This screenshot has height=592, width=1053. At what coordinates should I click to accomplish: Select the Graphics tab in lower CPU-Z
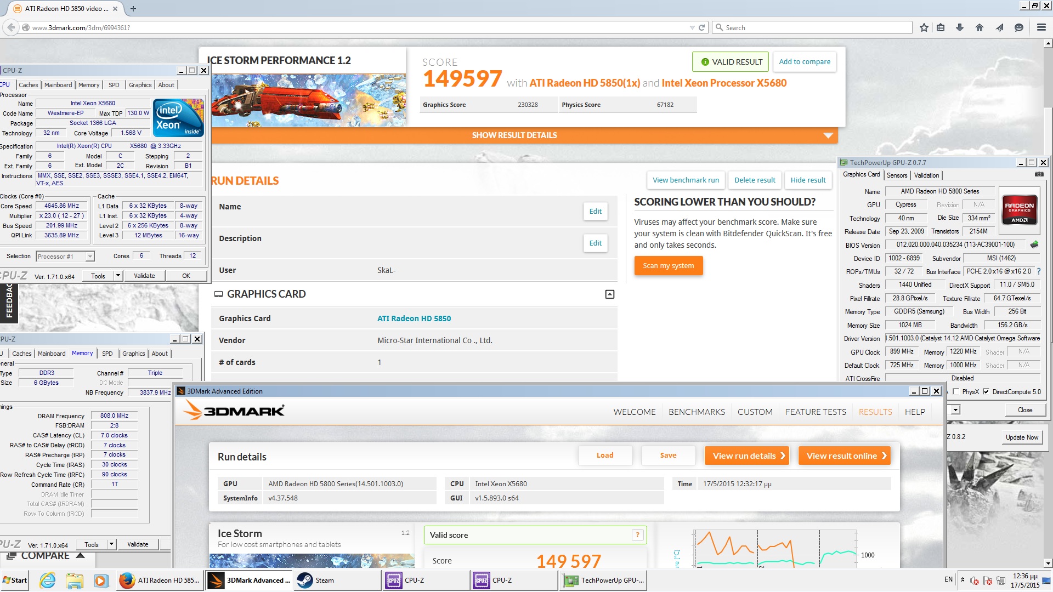click(133, 354)
